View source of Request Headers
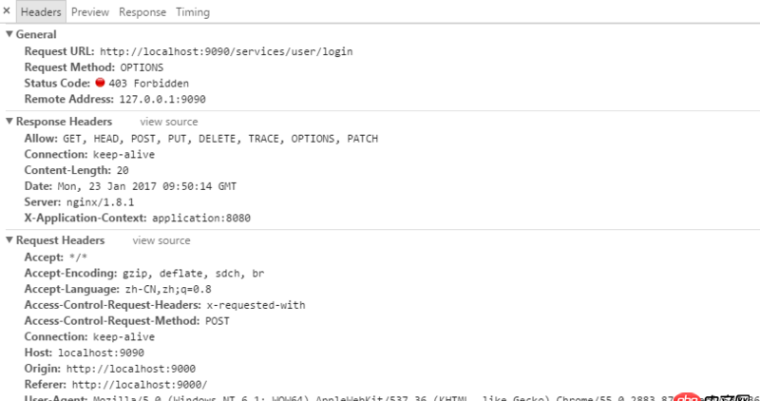 click(x=161, y=240)
